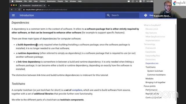The width and height of the screenshot is (186, 104).
Task: Open the hamburger navigation menu
Action: click(13, 15)
